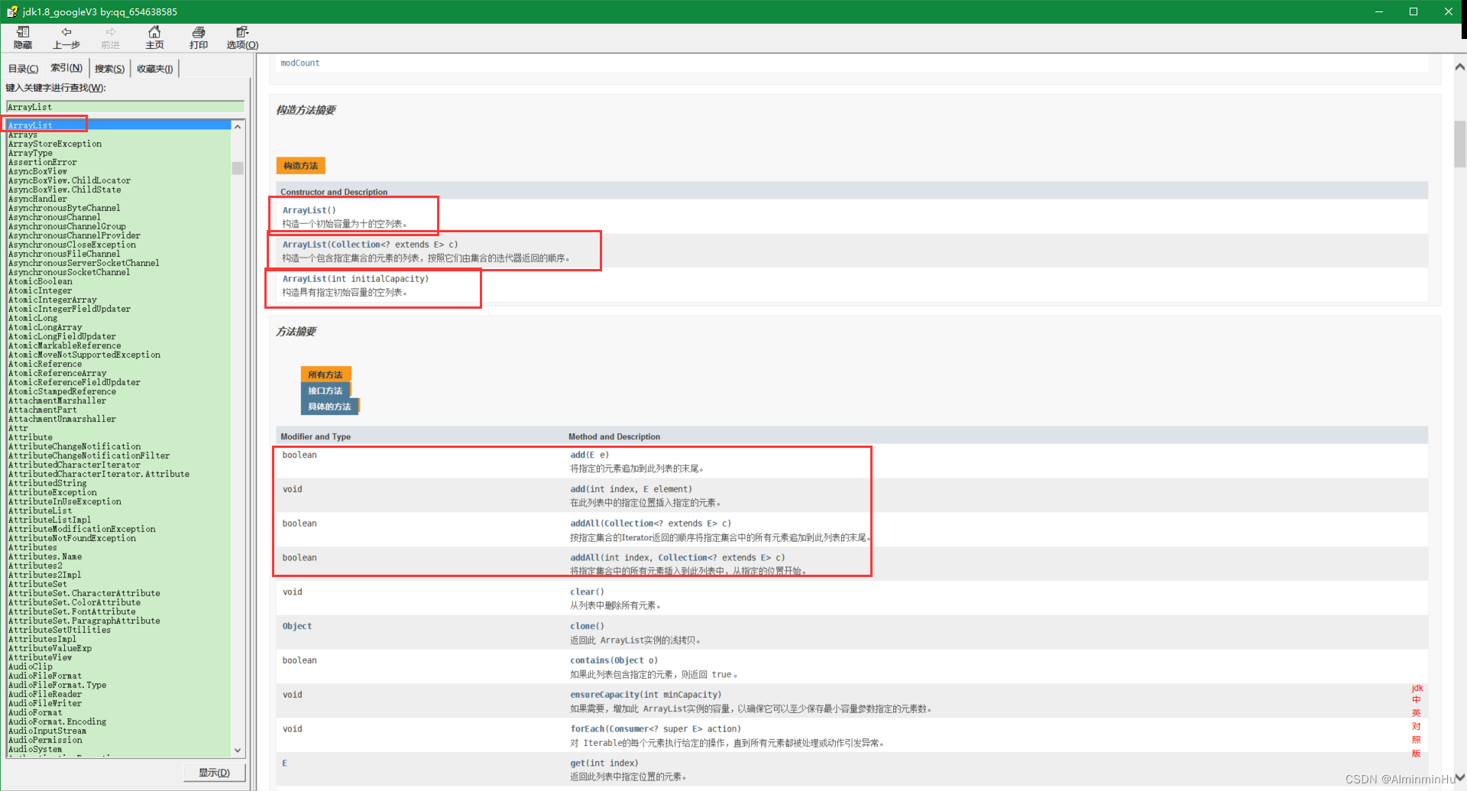Screen dimensions: 1467x791
Task: Select AsyncHandler in index list
Action: click(x=37, y=199)
